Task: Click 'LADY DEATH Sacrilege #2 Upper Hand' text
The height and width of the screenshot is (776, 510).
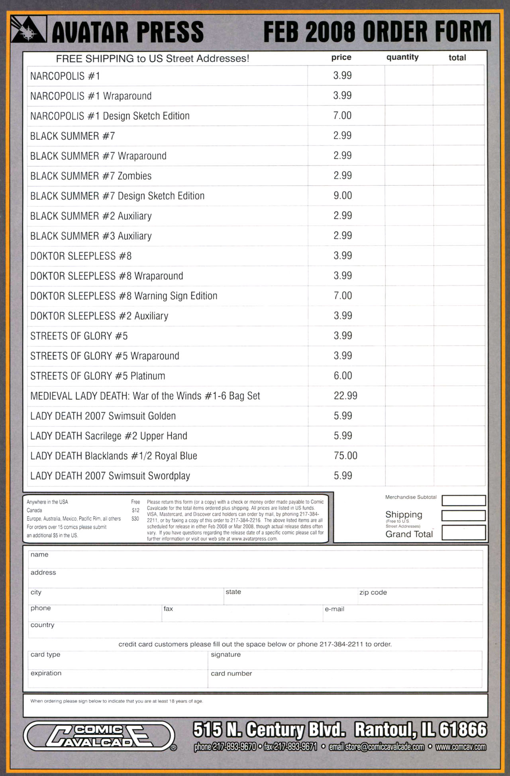Action: [109, 436]
